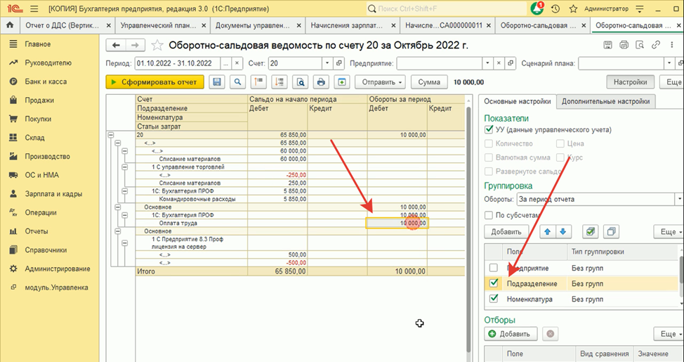Image resolution: width=684 pixels, height=362 pixels.
Task: Toggle Валютная сумма checkbox
Action: coord(489,157)
